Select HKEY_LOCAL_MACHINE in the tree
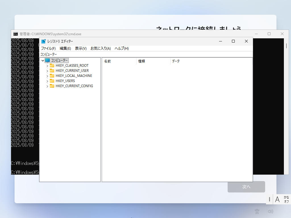The height and width of the screenshot is (218, 291). [x=74, y=76]
